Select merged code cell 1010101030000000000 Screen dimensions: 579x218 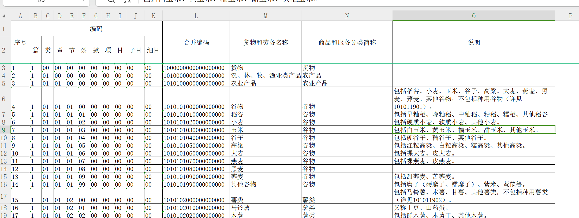[x=196, y=130]
